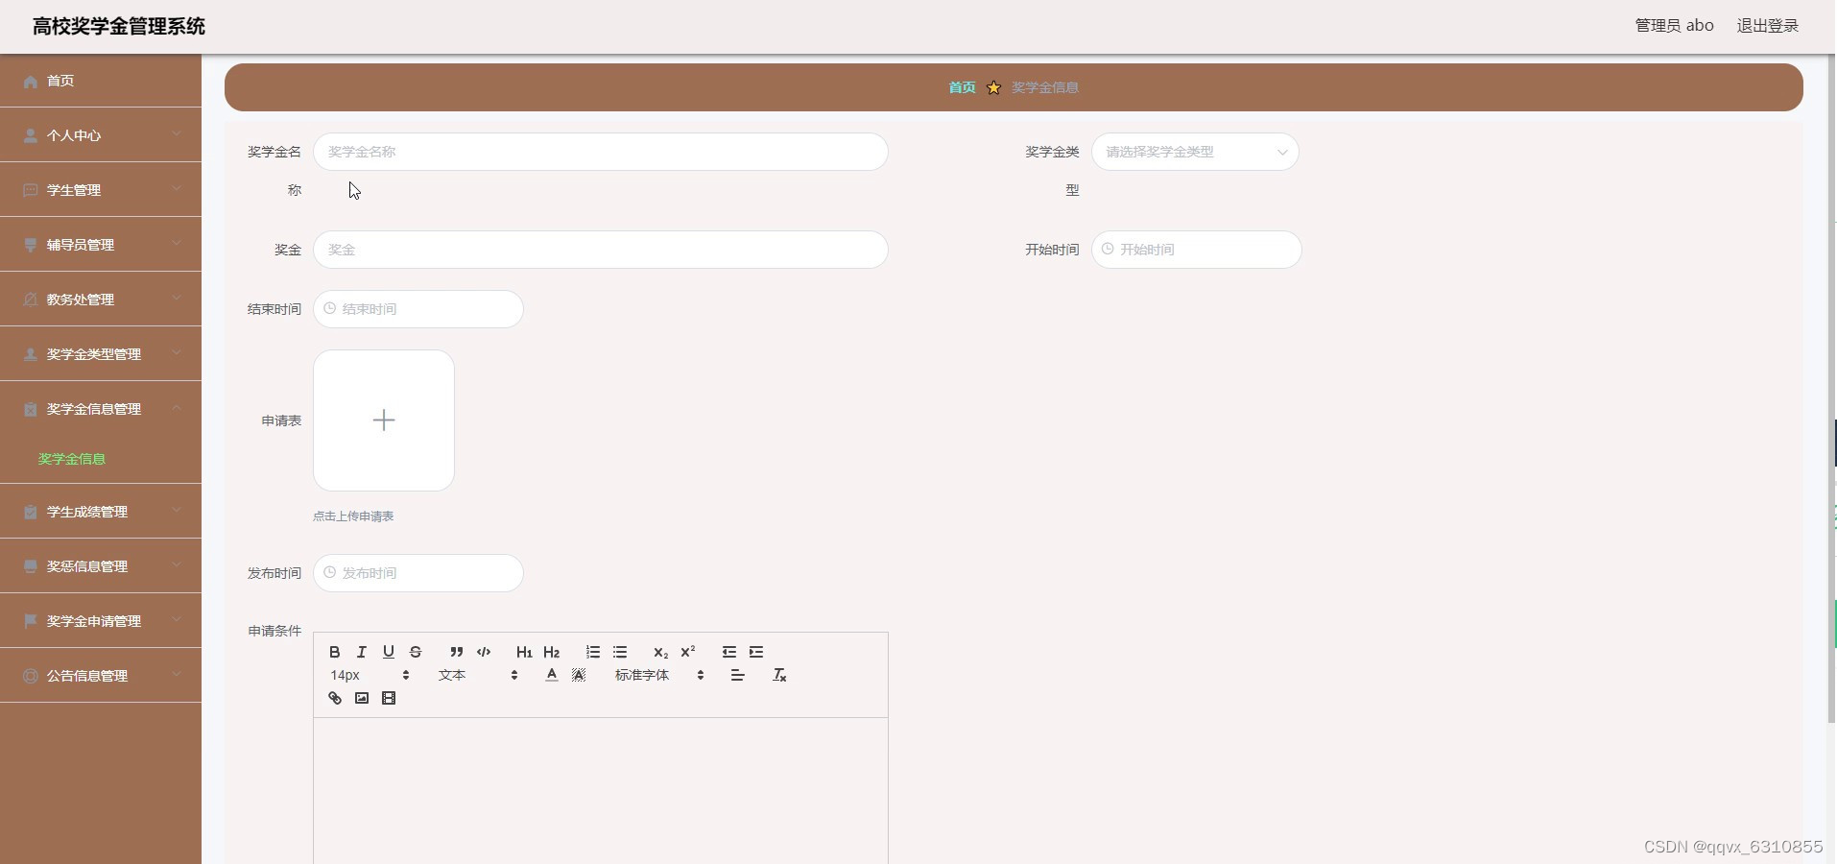Viewport: 1837px width, 864px height.
Task: Click inside 申请条件 editor text area
Action: pos(601,790)
